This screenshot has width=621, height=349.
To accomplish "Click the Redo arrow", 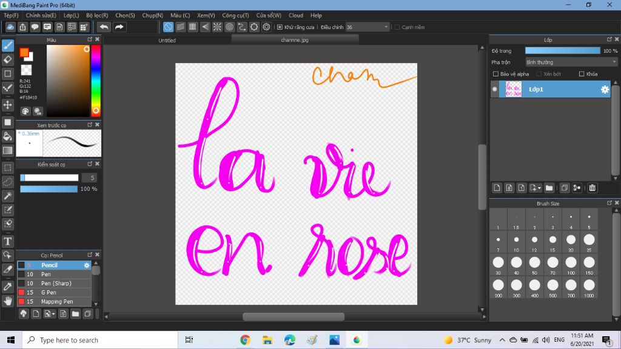I will click(x=119, y=27).
